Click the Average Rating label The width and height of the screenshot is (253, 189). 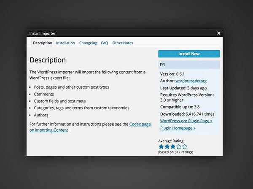coord(171,141)
